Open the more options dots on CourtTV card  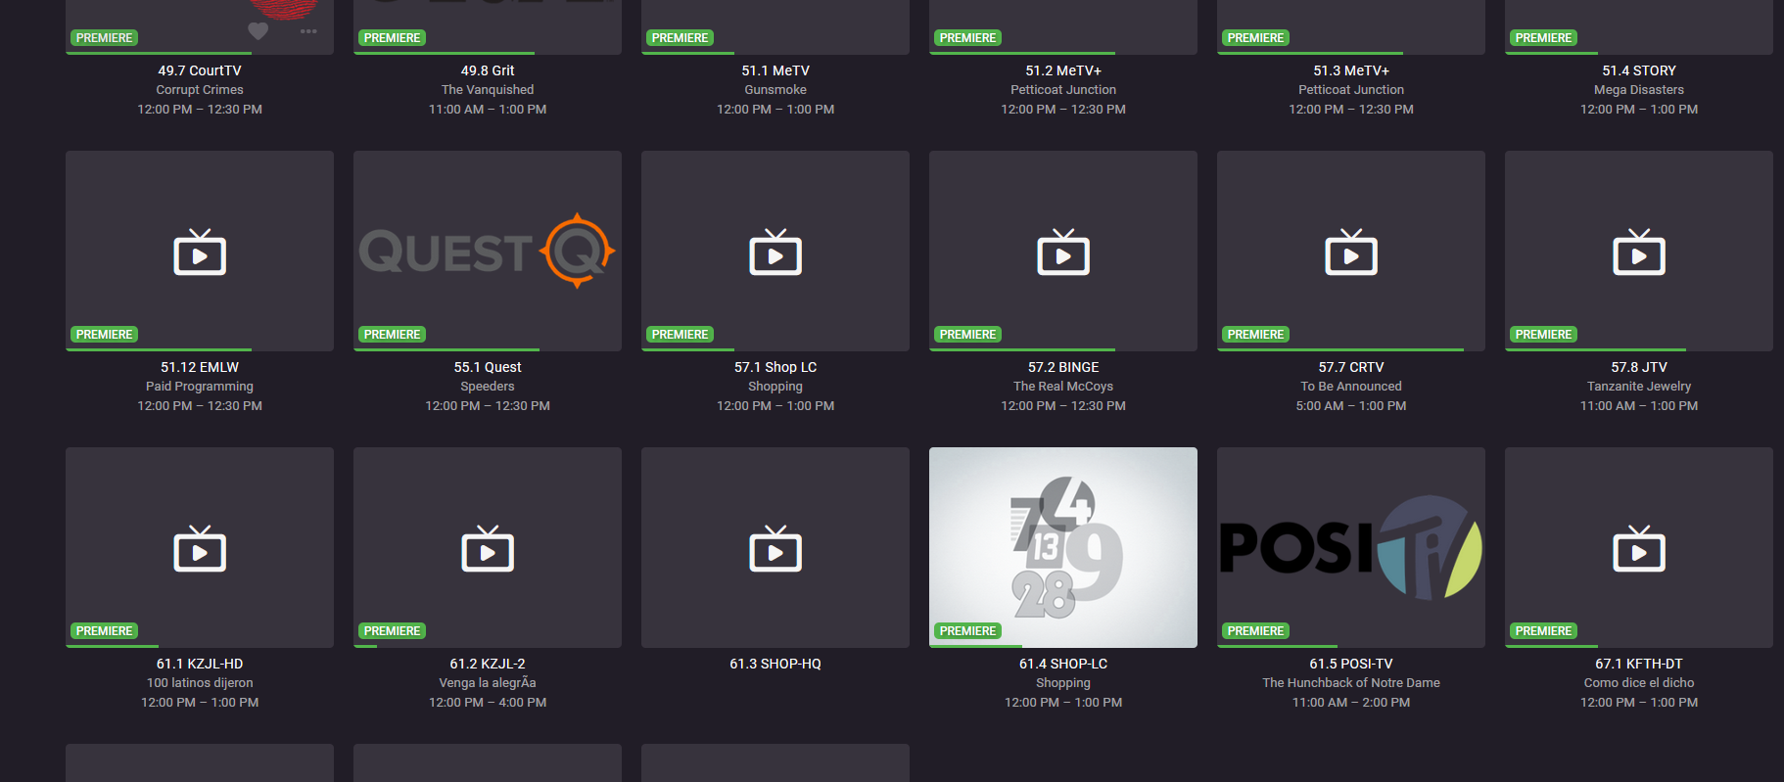tap(308, 31)
